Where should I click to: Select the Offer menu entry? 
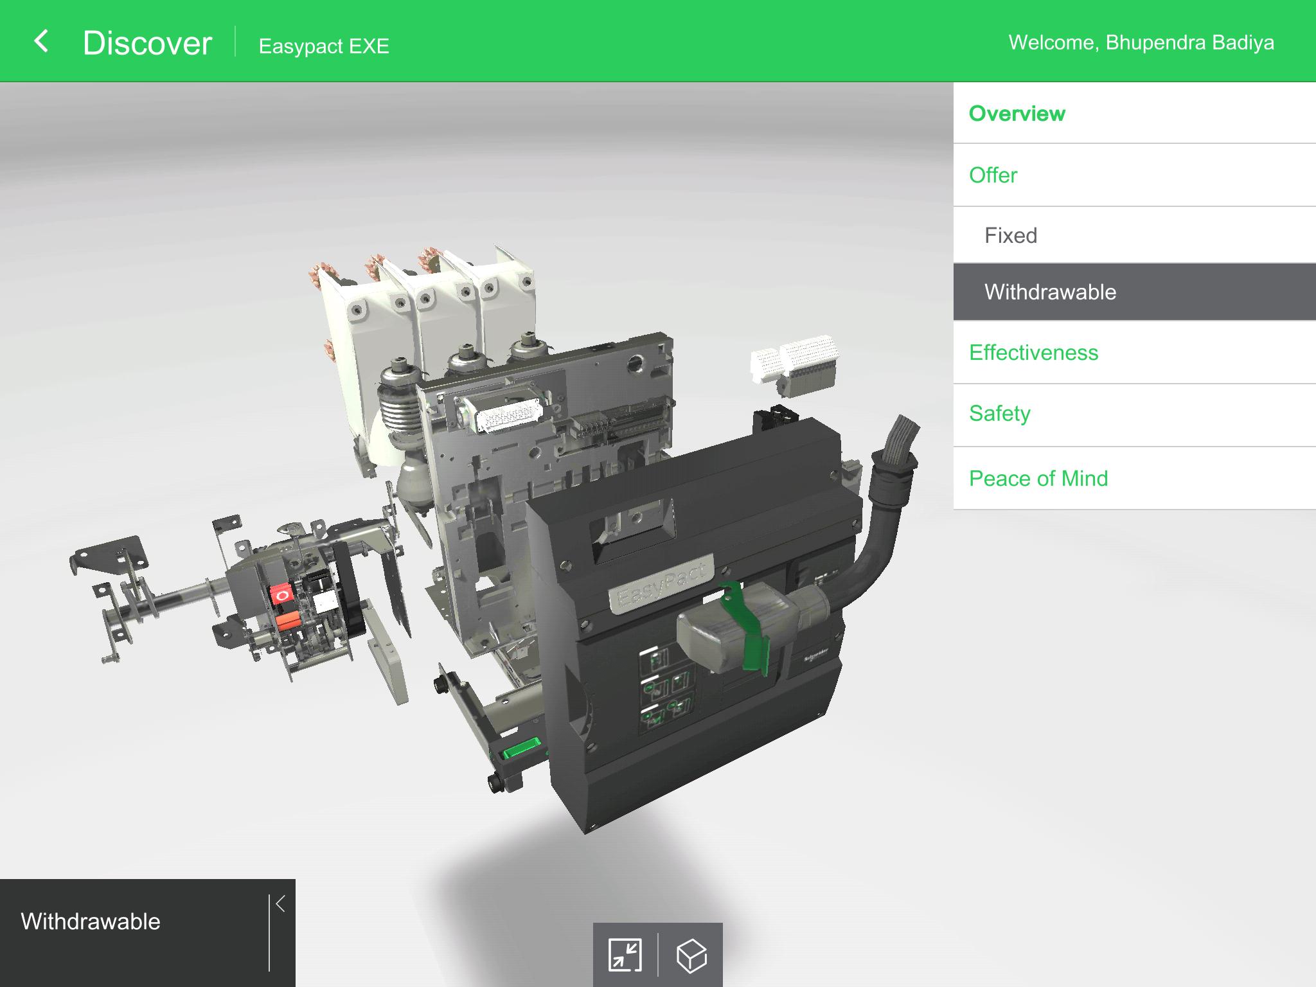tap(993, 175)
